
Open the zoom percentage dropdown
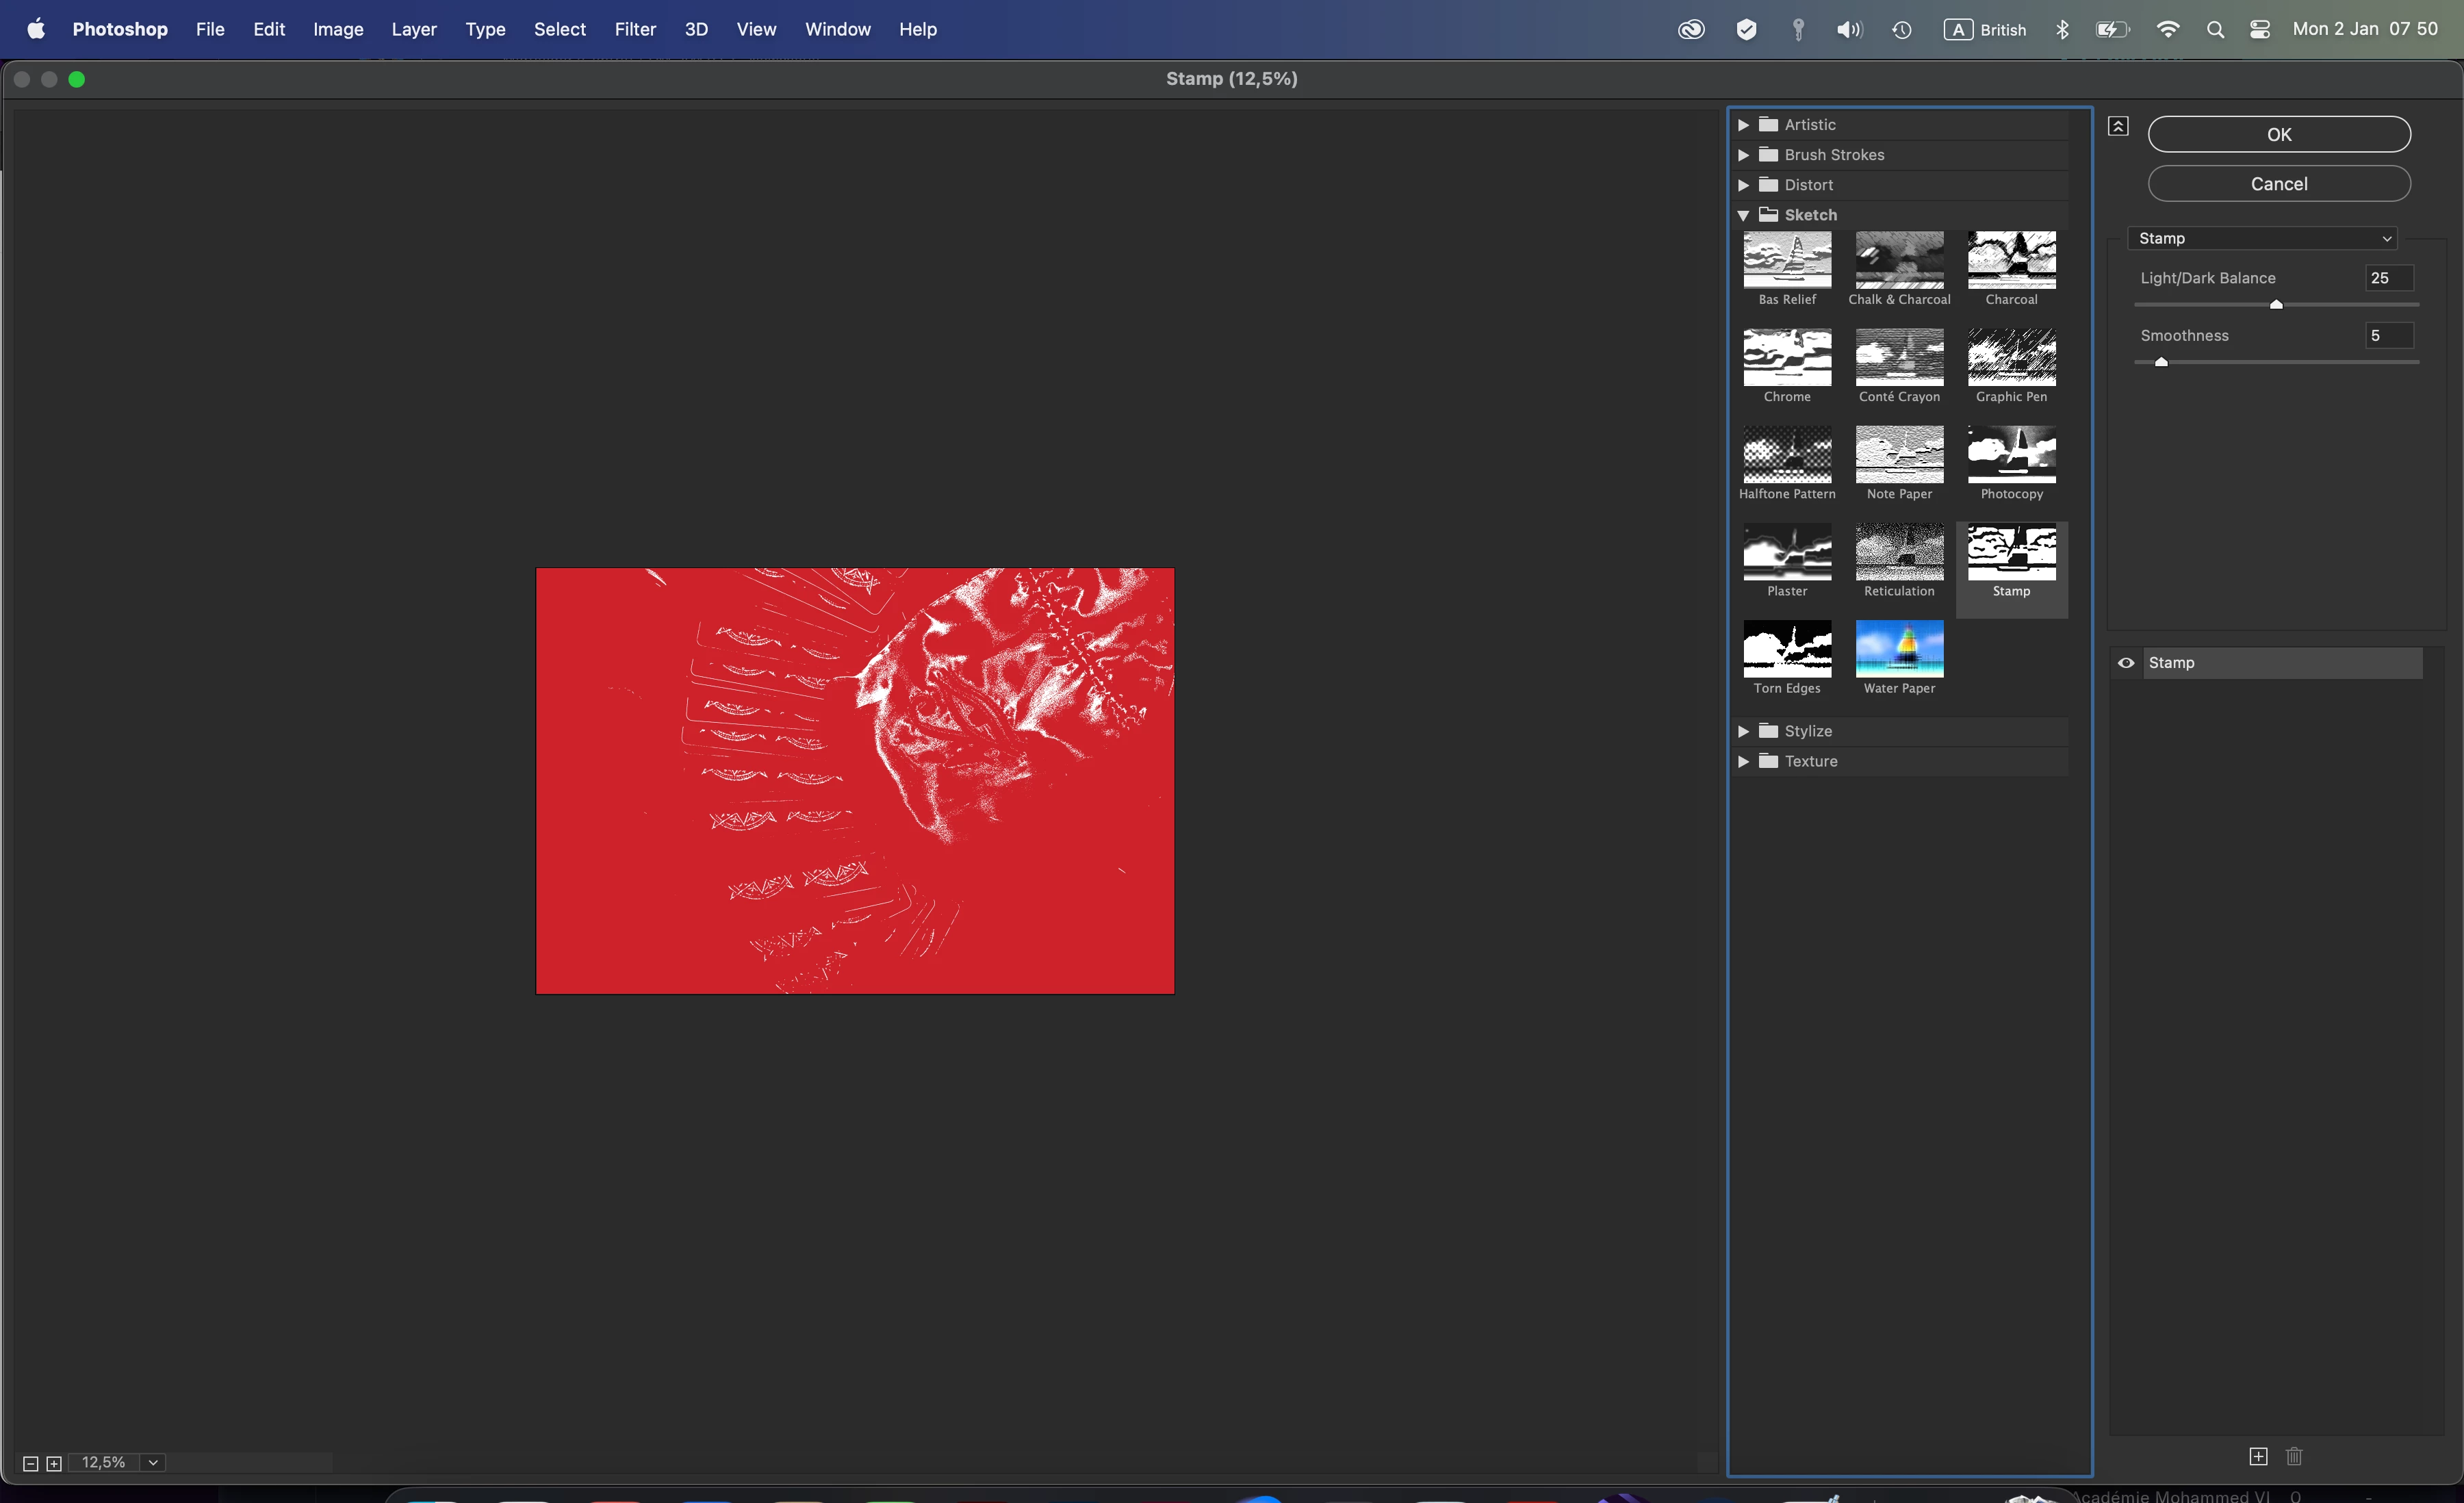click(x=153, y=1463)
